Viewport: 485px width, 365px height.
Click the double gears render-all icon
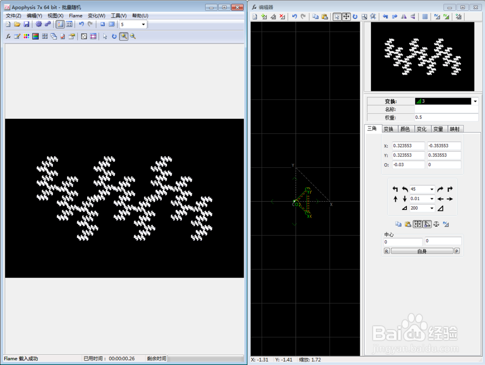pos(48,24)
